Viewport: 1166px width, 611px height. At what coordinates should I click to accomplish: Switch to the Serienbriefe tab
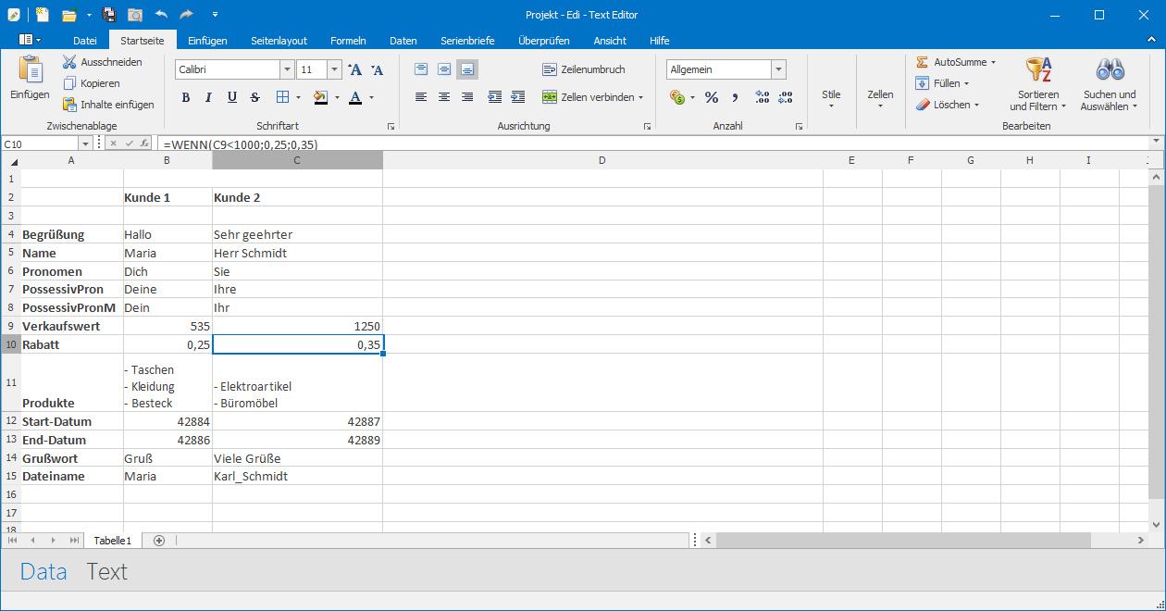[x=467, y=41]
